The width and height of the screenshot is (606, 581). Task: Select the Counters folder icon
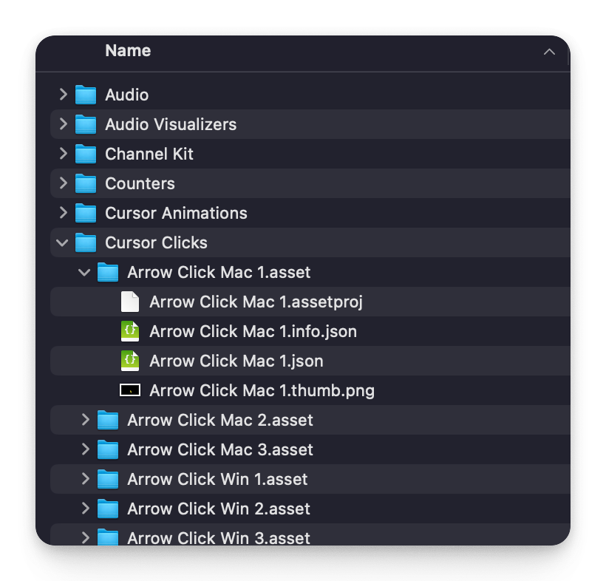pyautogui.click(x=85, y=183)
